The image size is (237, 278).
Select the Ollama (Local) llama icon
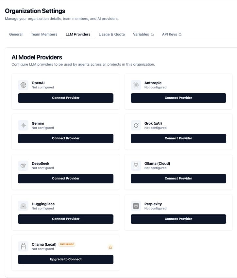(23, 247)
